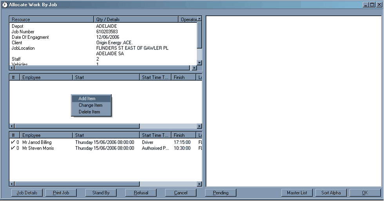Viewport: 384px width, 201px height.
Task: Sort employees with Sort Alpha button
Action: coord(331,193)
